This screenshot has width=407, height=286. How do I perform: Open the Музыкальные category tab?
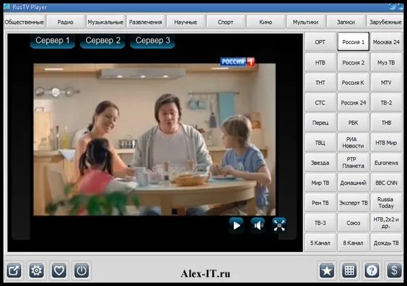coord(105,22)
